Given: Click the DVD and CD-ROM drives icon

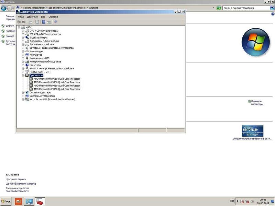Looking at the screenshot, I should pos(27,31).
